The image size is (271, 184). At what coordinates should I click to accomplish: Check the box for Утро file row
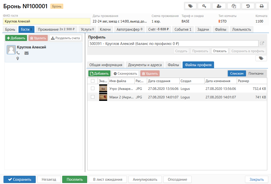(x=93, y=88)
